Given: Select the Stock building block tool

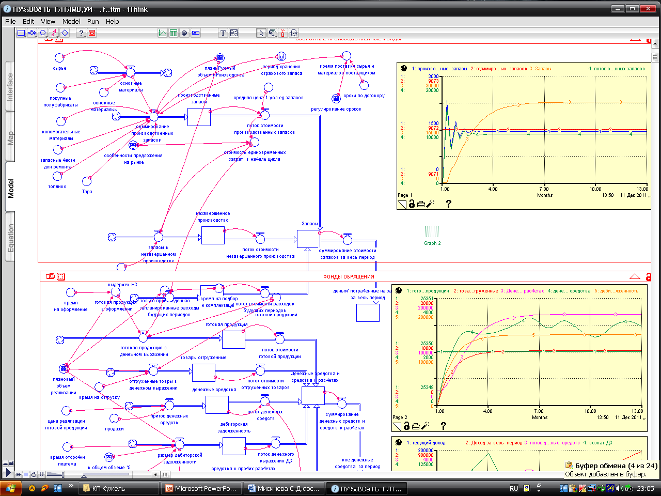Looking at the screenshot, I should pyautogui.click(x=21, y=33).
